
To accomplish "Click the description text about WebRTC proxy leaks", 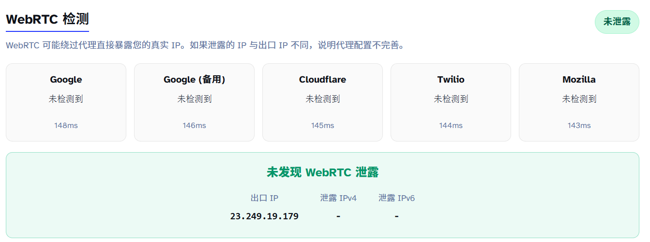I will coord(205,45).
